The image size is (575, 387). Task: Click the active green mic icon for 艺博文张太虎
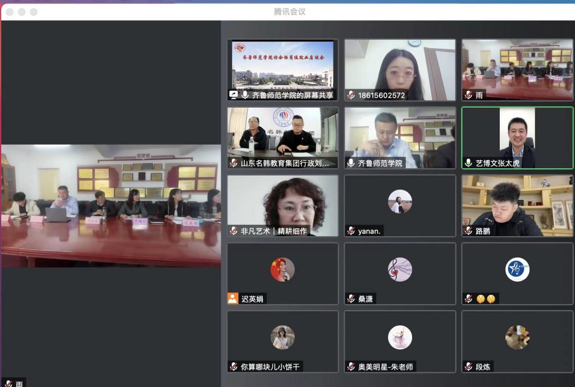click(468, 163)
